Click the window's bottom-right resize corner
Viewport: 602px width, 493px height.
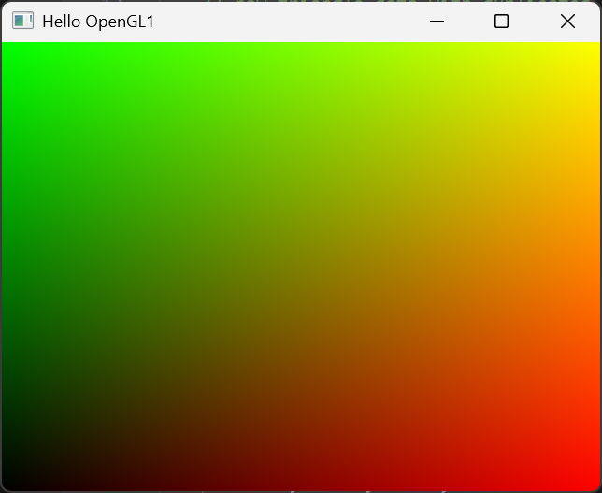coord(599,490)
